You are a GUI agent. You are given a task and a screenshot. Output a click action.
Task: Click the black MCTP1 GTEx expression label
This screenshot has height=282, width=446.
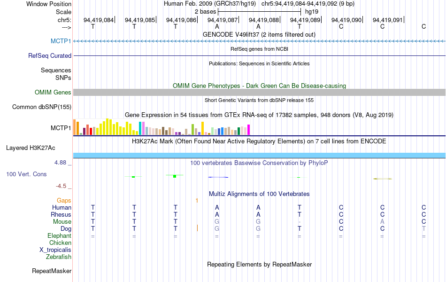click(x=61, y=128)
